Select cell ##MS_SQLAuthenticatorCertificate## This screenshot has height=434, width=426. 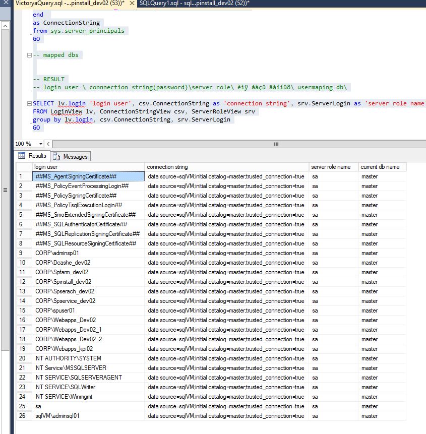(x=88, y=224)
